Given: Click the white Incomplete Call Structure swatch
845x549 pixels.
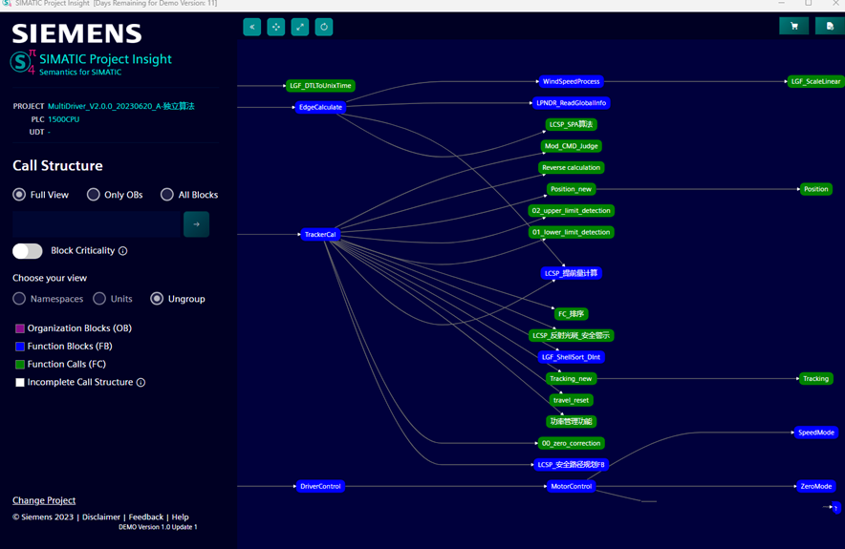Looking at the screenshot, I should (x=20, y=382).
